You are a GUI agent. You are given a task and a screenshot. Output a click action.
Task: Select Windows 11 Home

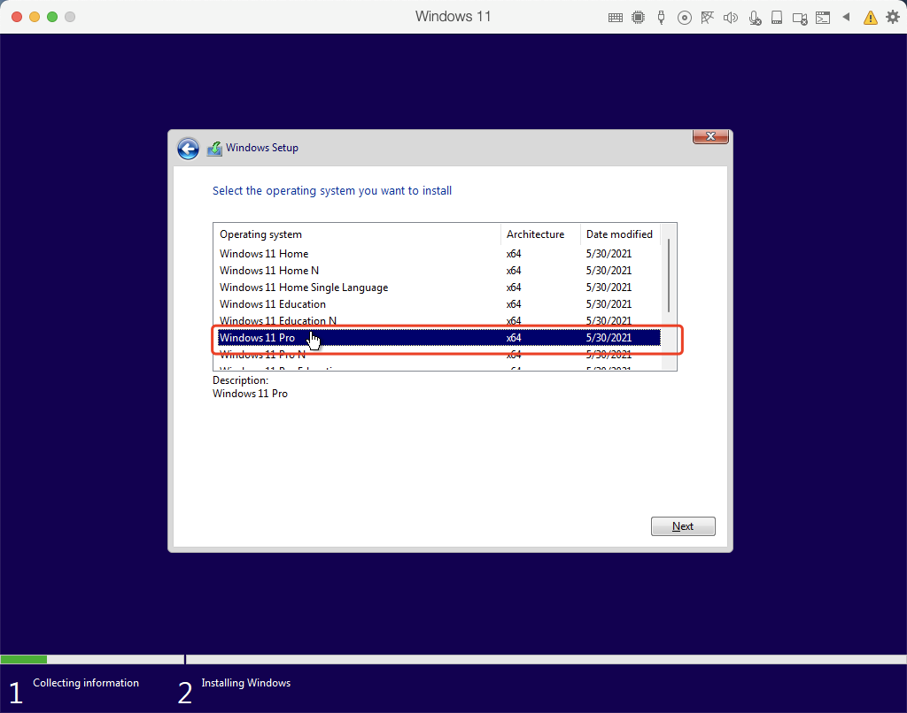coord(439,254)
